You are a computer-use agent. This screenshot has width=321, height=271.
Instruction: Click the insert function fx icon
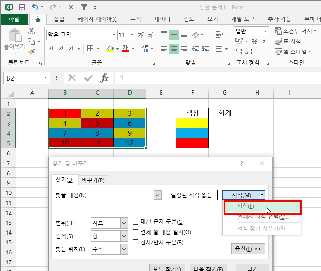pyautogui.click(x=104, y=78)
